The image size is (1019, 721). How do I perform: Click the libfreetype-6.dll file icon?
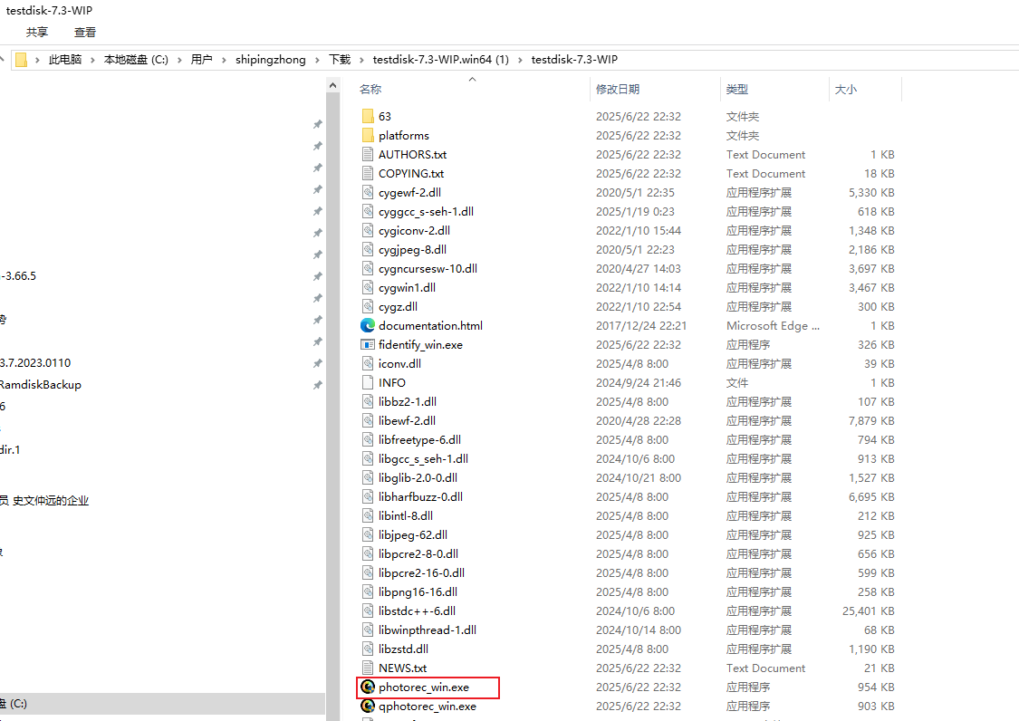pos(368,439)
